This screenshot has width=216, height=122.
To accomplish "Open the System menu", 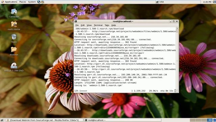I will [x=32, y=2].
